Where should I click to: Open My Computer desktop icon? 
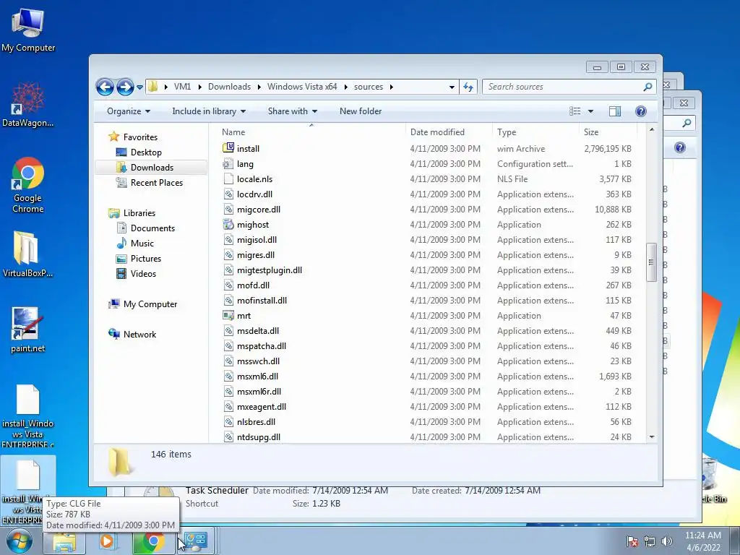point(28,30)
